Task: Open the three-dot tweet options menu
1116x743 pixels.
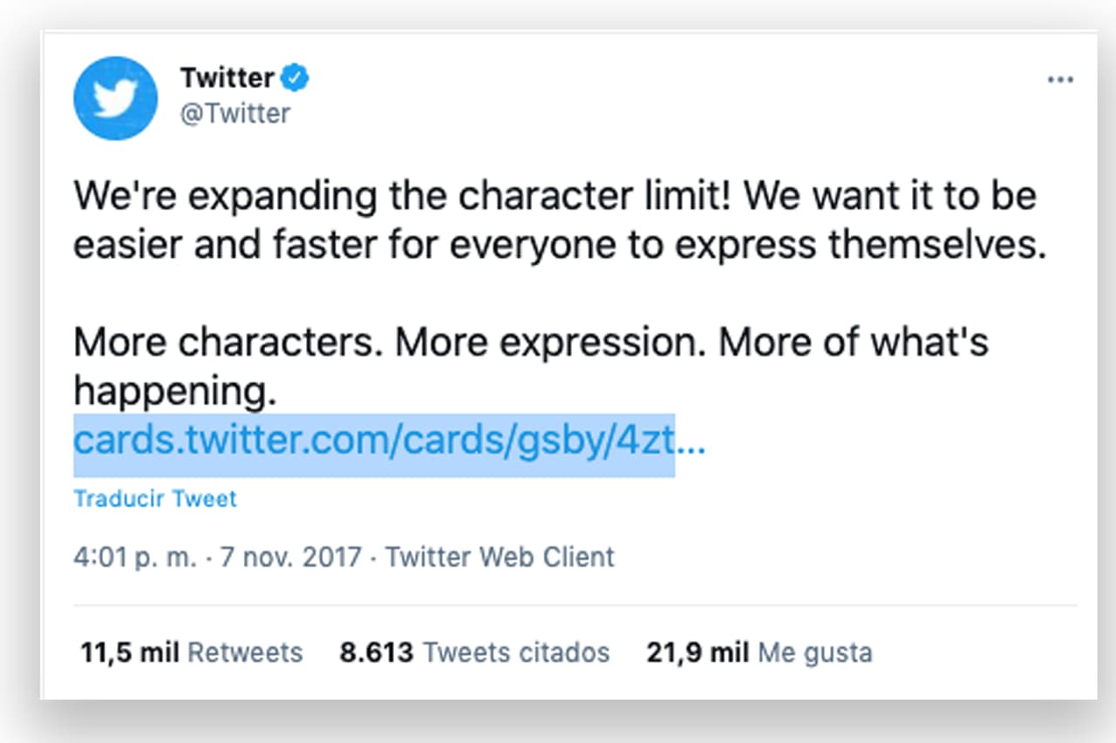Action: pos(1060,79)
